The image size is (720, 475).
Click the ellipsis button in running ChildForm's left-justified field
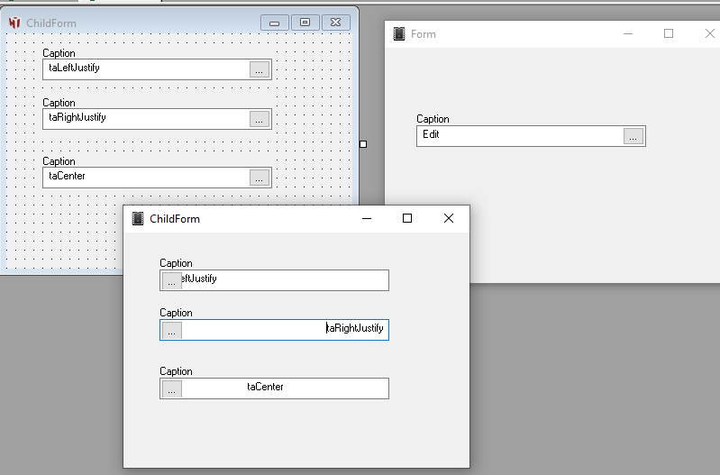tap(172, 280)
